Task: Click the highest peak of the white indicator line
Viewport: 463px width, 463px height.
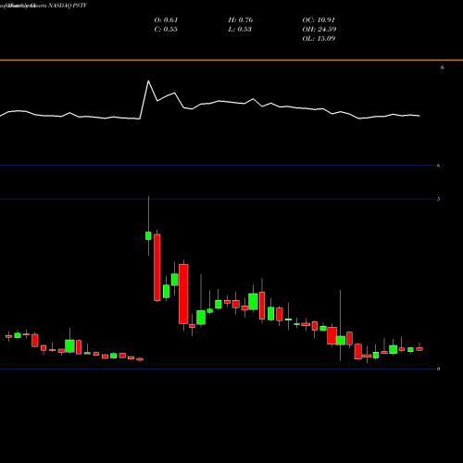Action: point(148,81)
